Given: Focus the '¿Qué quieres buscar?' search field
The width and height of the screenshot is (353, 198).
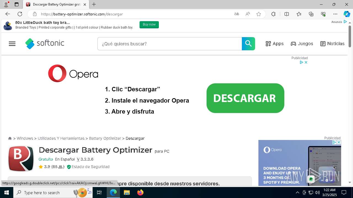Looking at the screenshot, I should tap(170, 44).
